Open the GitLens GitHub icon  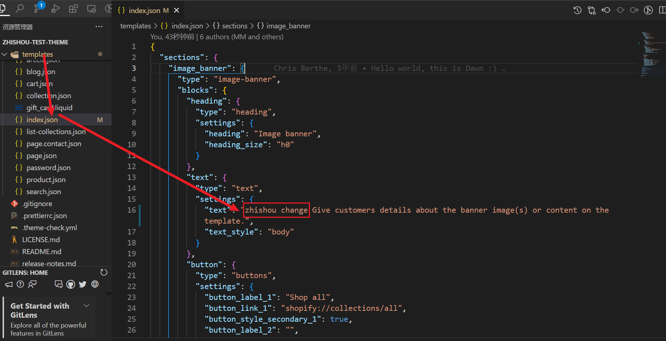71,284
